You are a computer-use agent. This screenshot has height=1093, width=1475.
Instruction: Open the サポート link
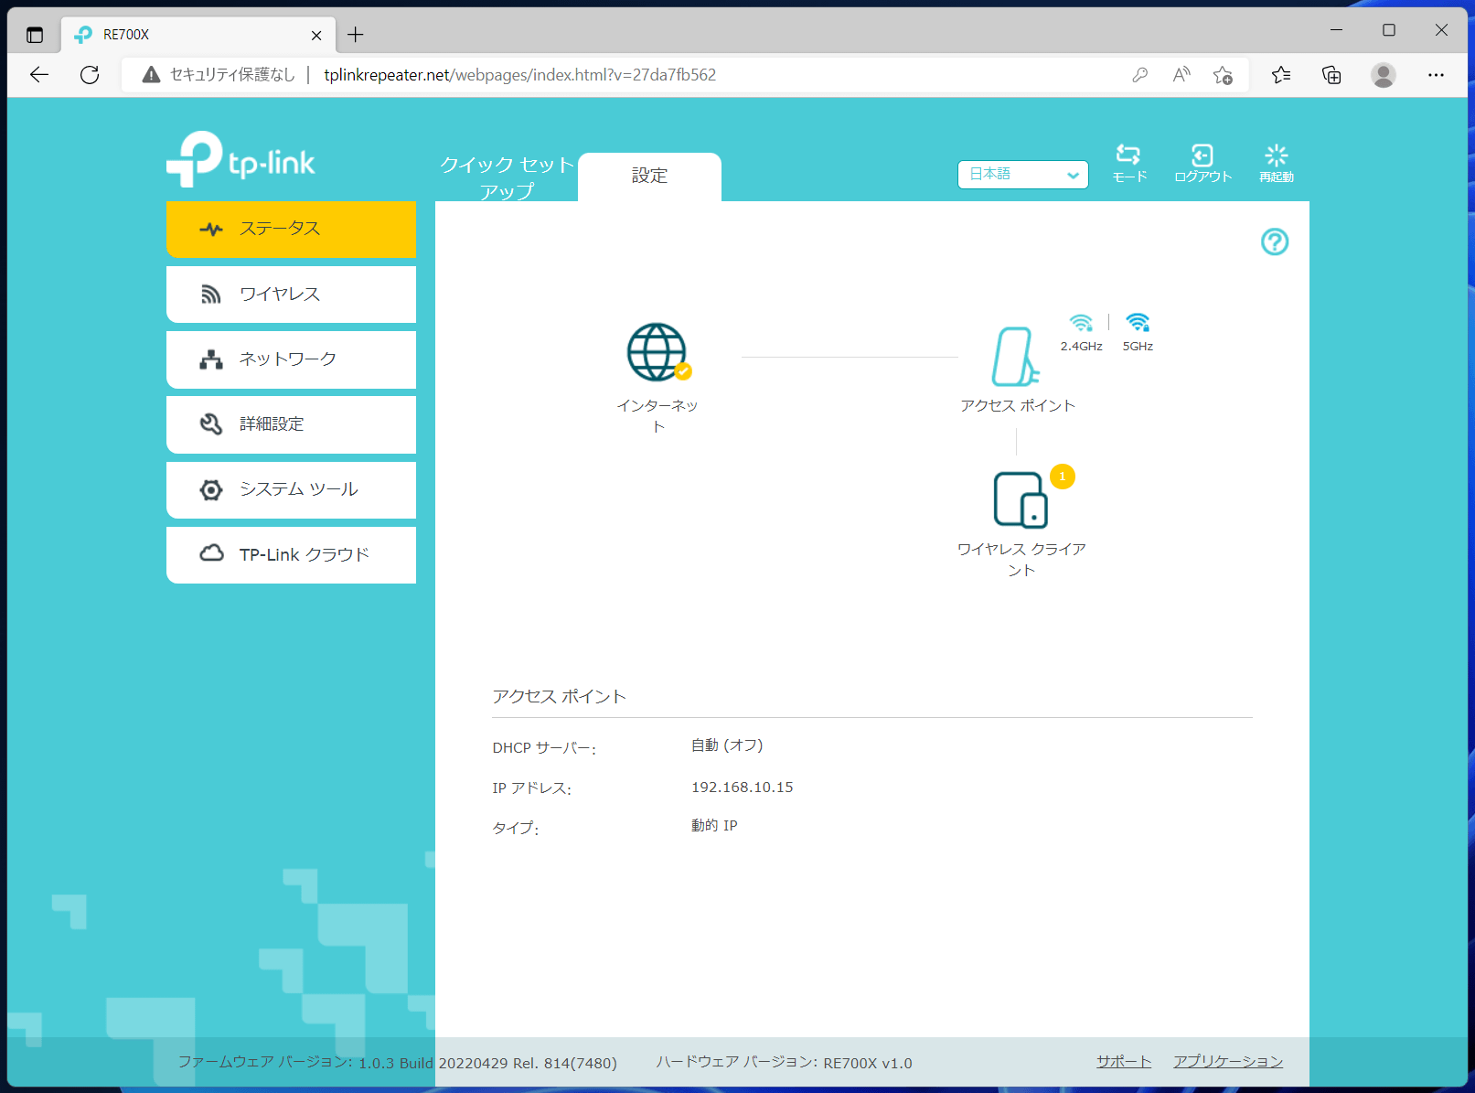1124,1061
